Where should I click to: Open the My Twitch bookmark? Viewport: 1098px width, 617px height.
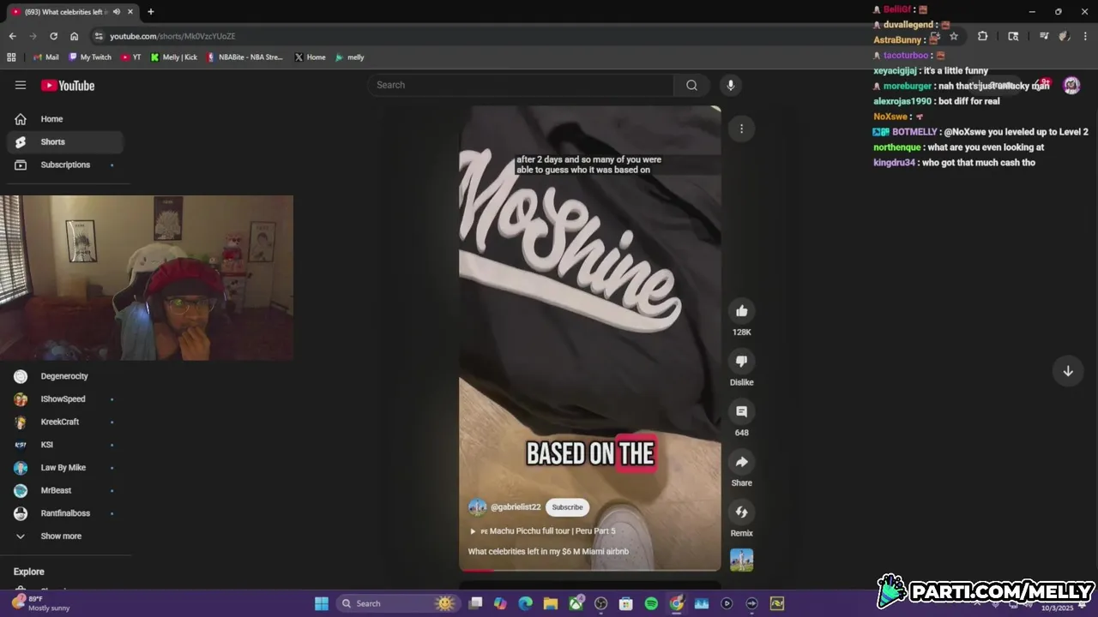pyautogui.click(x=90, y=57)
